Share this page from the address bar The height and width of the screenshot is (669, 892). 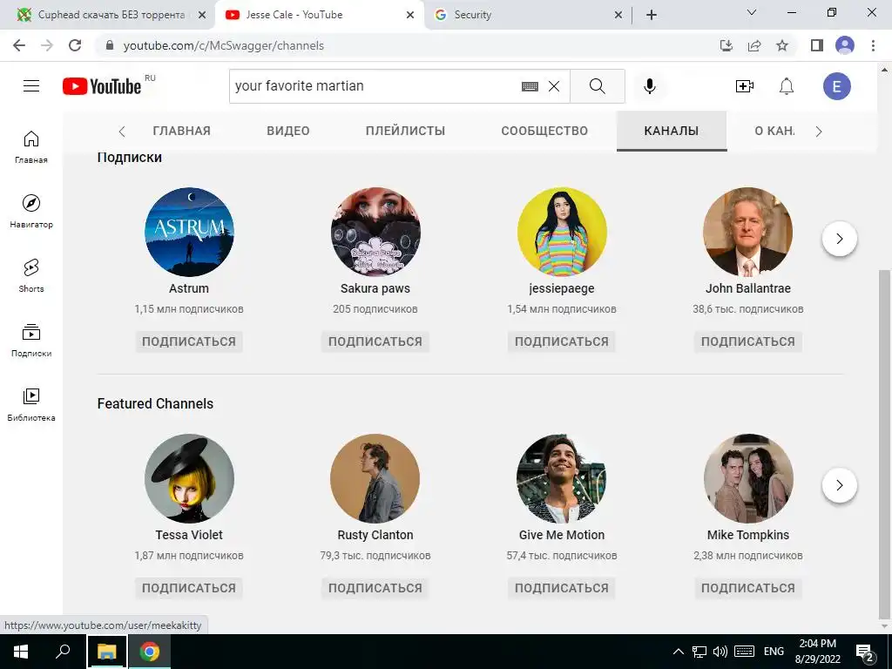[x=754, y=45]
